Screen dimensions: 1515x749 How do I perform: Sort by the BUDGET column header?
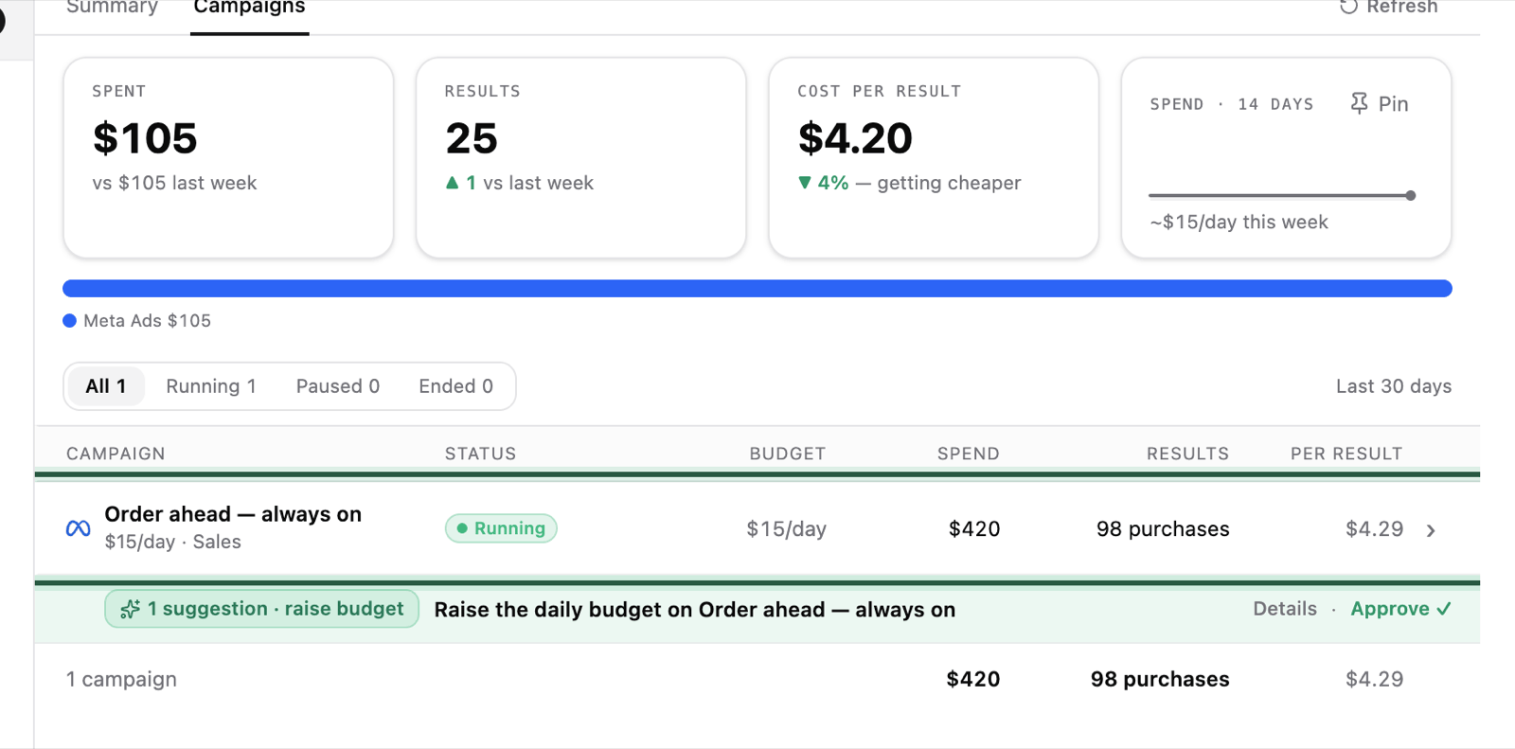click(788, 454)
